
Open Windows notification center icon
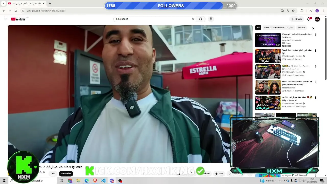(x=322, y=181)
